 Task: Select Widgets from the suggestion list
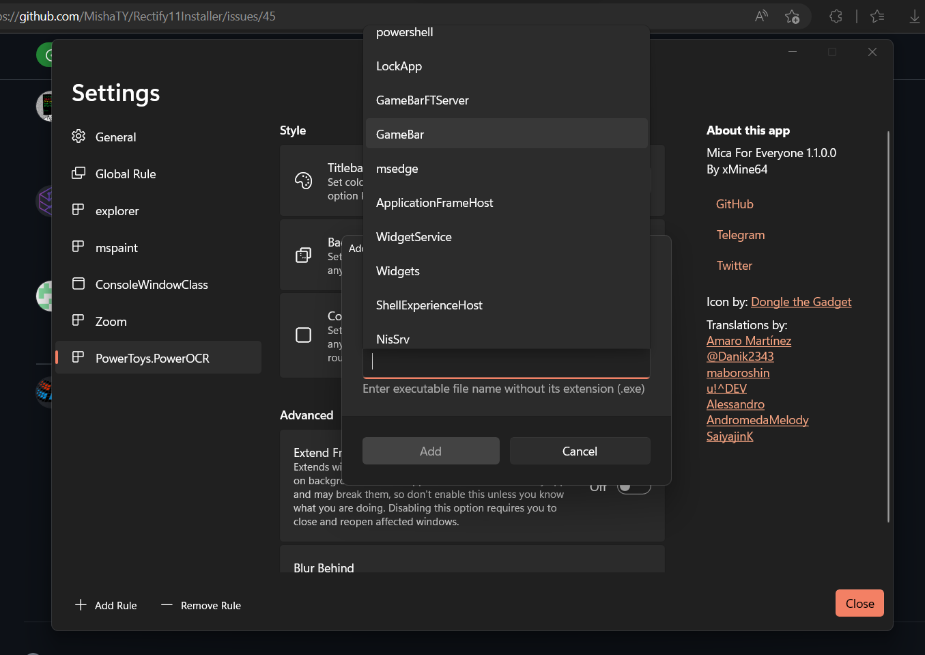tap(507, 271)
